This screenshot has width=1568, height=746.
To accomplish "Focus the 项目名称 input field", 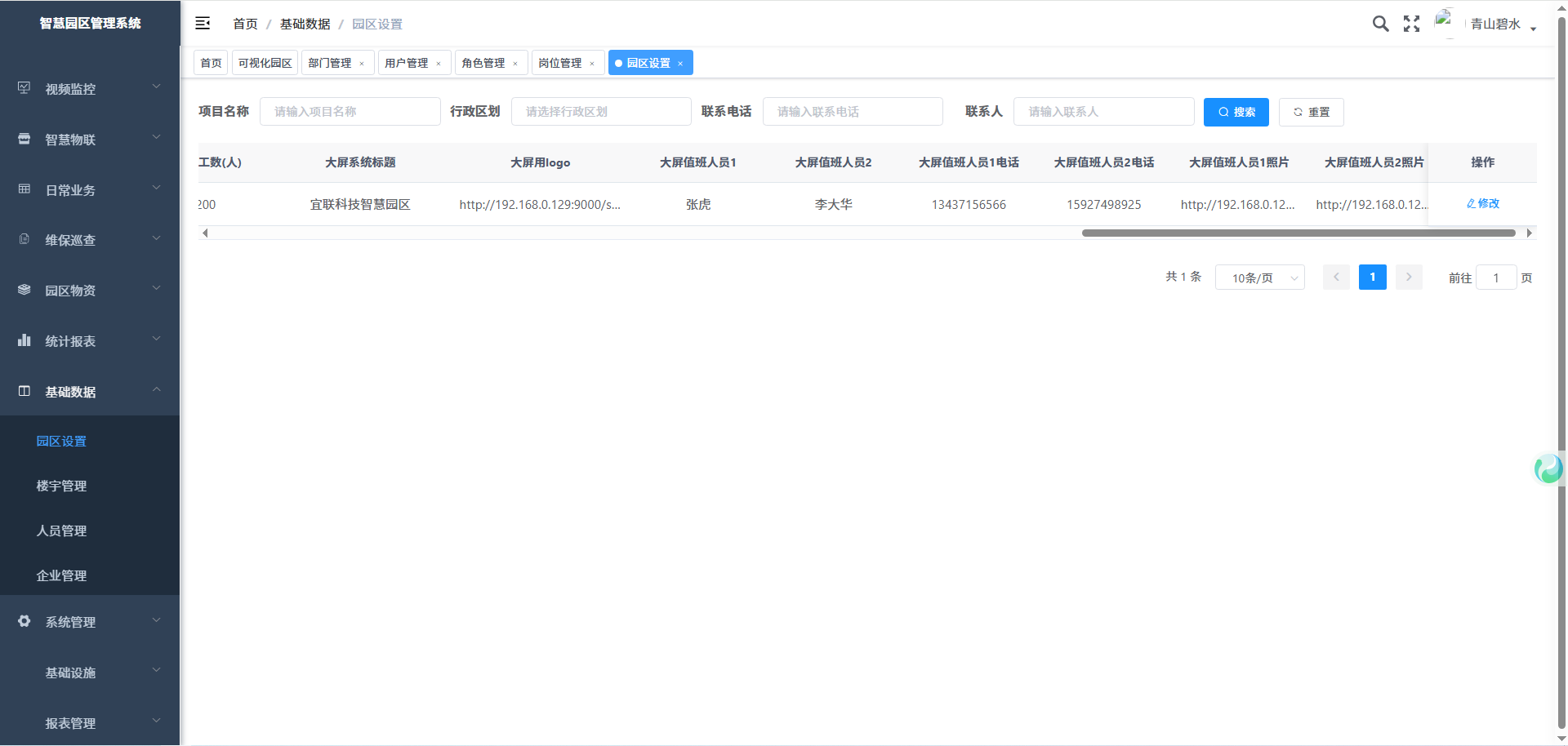I will (x=350, y=112).
